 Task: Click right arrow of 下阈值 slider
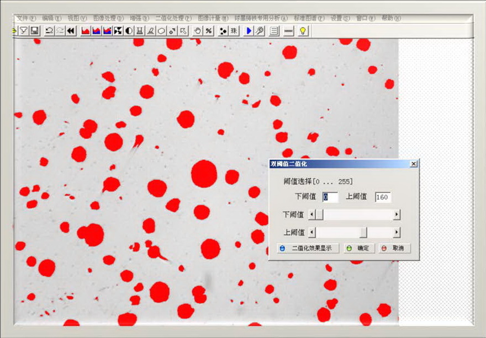pos(397,214)
